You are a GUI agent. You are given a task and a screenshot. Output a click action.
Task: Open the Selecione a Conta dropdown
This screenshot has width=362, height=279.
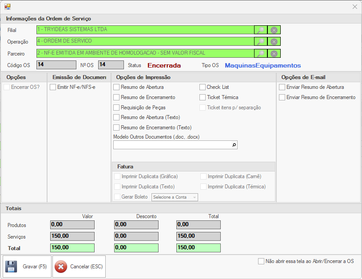tap(175, 197)
